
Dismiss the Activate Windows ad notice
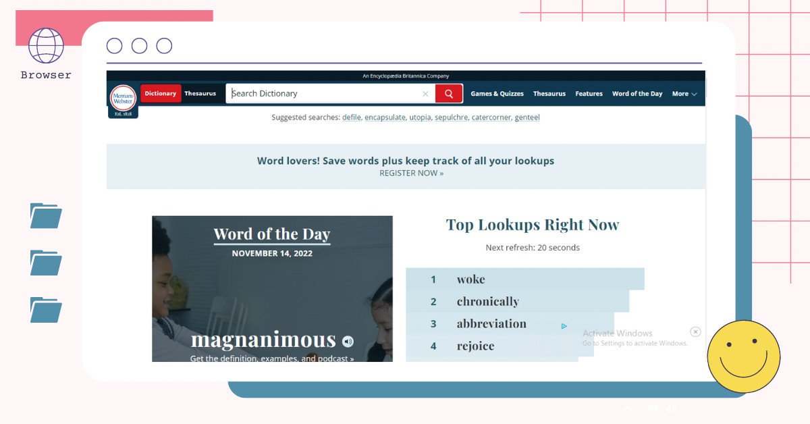(695, 332)
